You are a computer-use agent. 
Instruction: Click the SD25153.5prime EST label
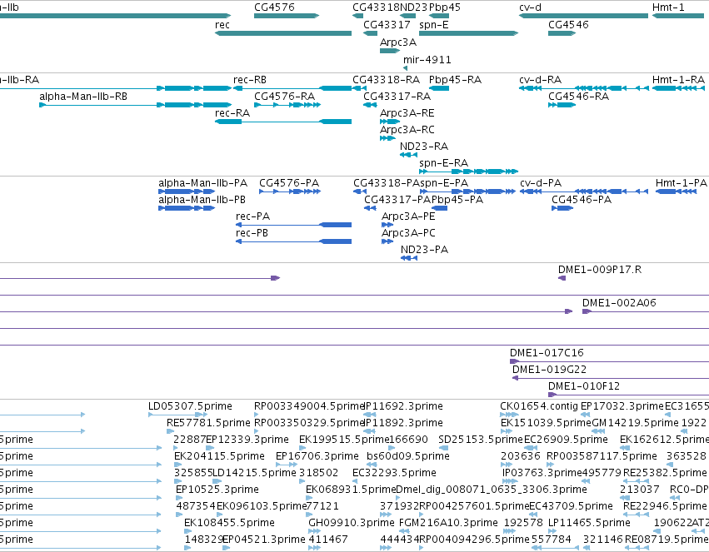tap(481, 440)
